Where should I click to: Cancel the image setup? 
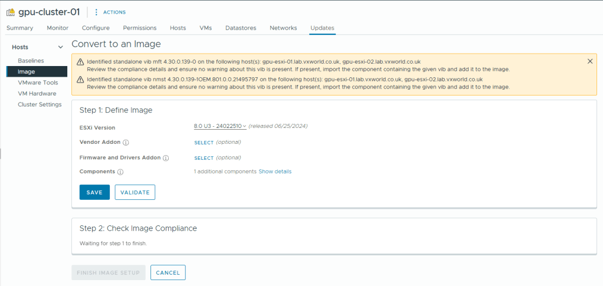(168, 272)
